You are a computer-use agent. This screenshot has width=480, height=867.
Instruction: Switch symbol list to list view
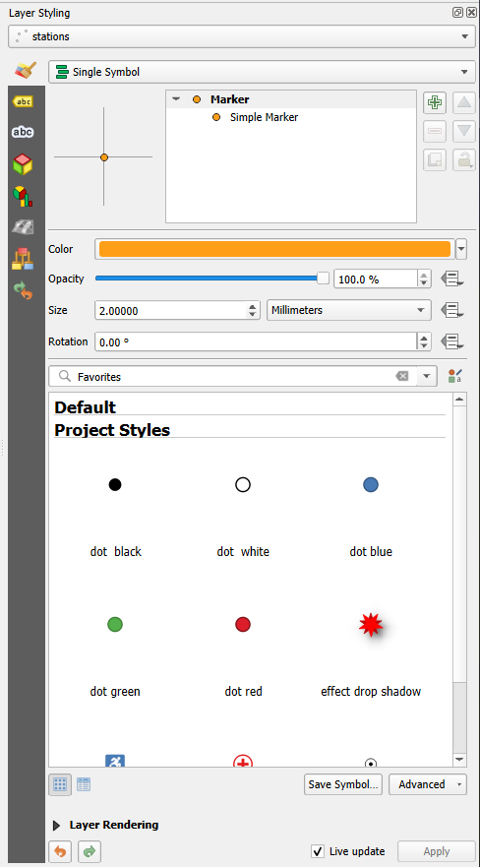[x=84, y=784]
